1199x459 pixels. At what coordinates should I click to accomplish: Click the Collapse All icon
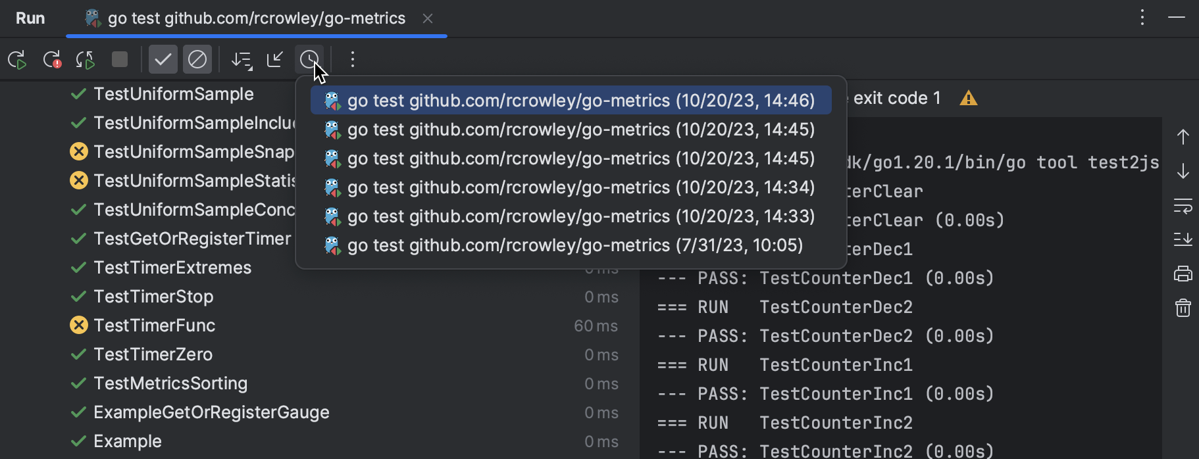coord(275,60)
